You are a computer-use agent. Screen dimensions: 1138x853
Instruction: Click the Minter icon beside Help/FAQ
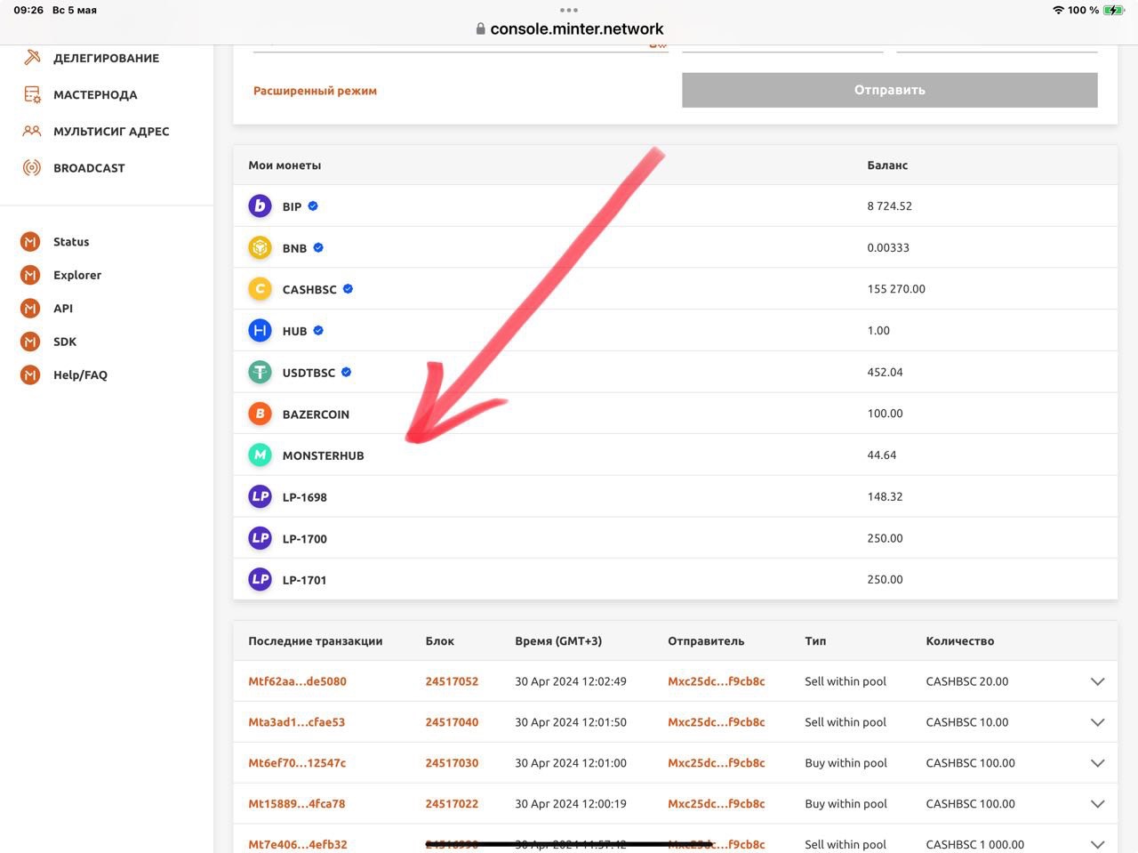[x=30, y=374]
